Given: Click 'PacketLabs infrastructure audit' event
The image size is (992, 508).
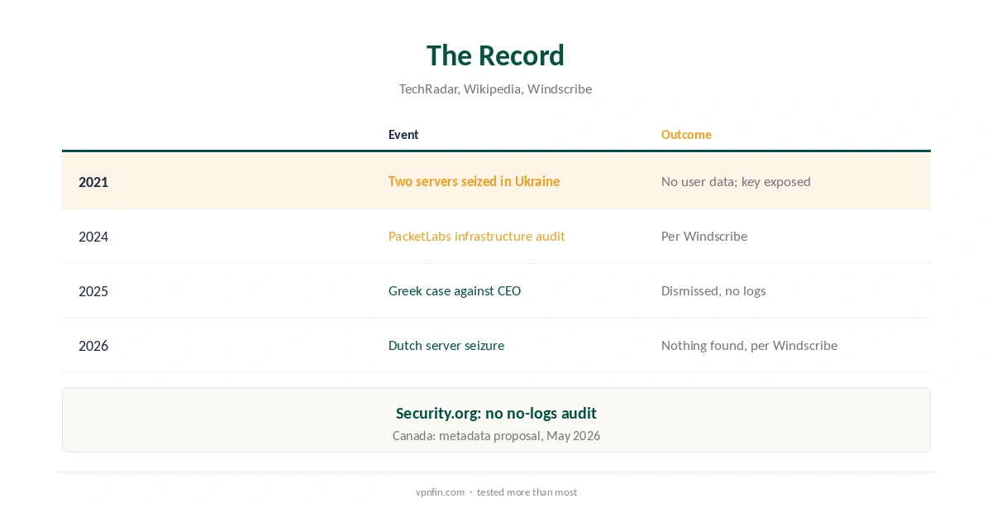Looking at the screenshot, I should pyautogui.click(x=477, y=236).
